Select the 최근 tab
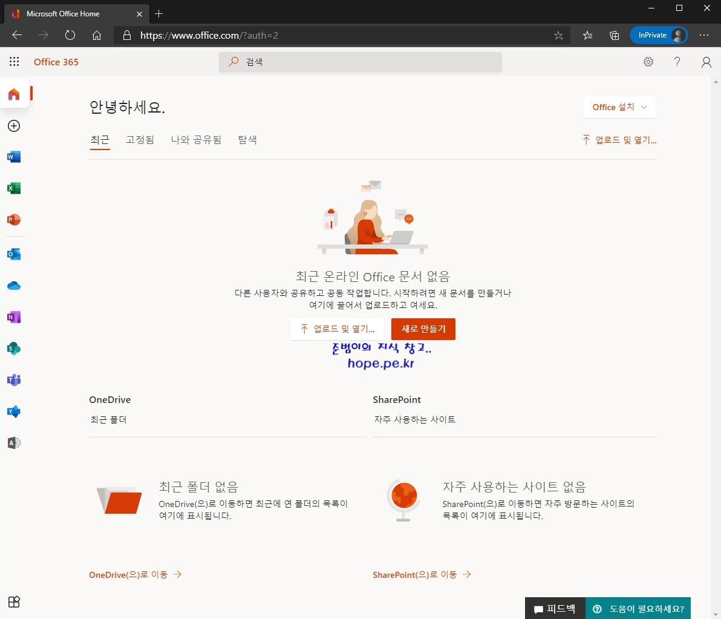Screen dimensions: 721x619 tap(100, 140)
